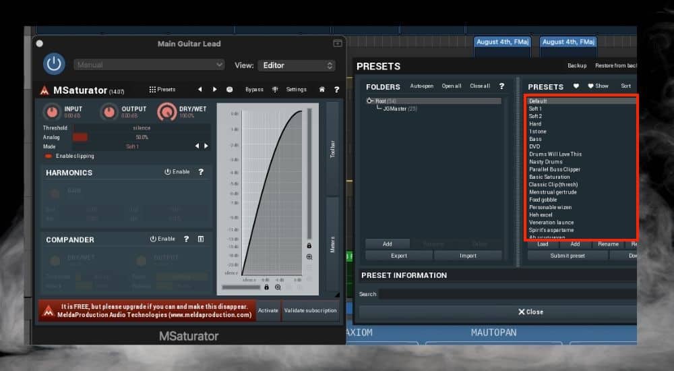
Task: Click vertical zoom magnifier beside the graph
Action: pyautogui.click(x=309, y=257)
